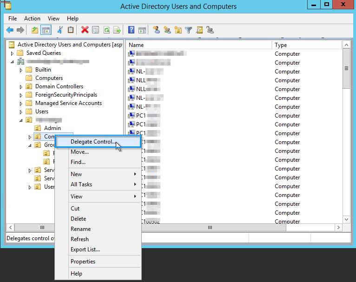
Task: Select the Builtin folder in tree
Action: coord(43,70)
